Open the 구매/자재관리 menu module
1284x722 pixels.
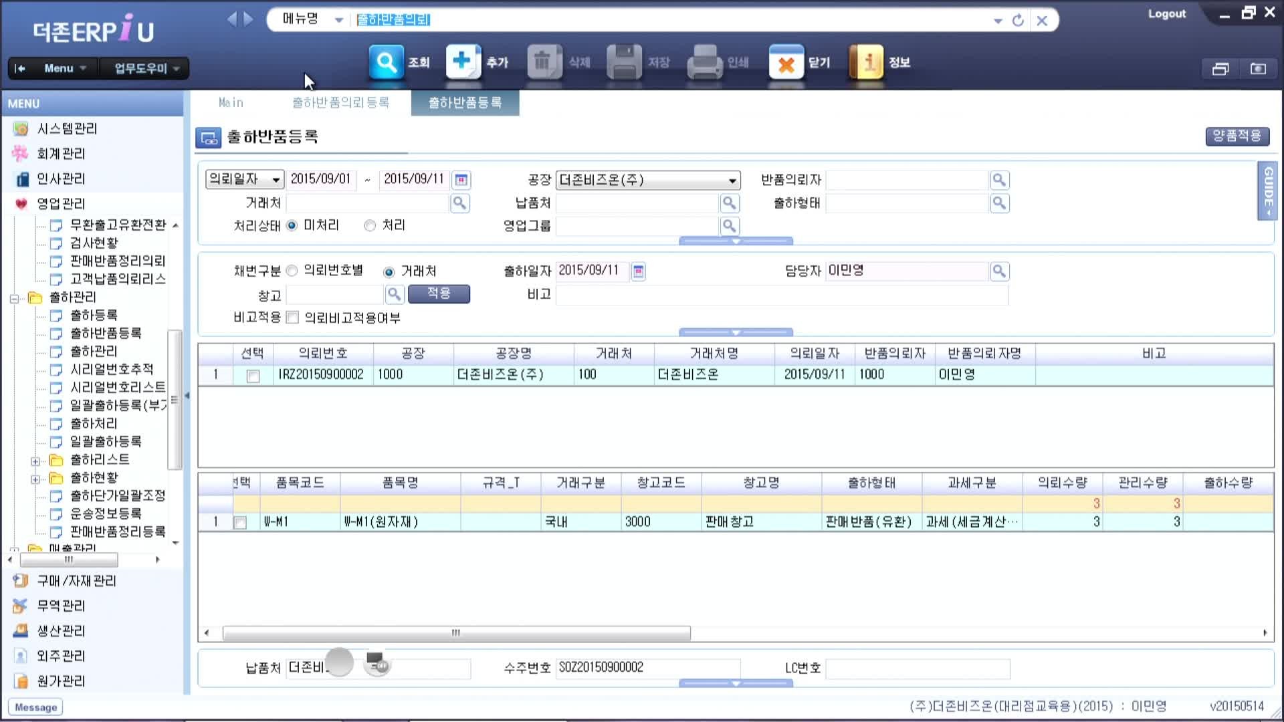pyautogui.click(x=76, y=581)
